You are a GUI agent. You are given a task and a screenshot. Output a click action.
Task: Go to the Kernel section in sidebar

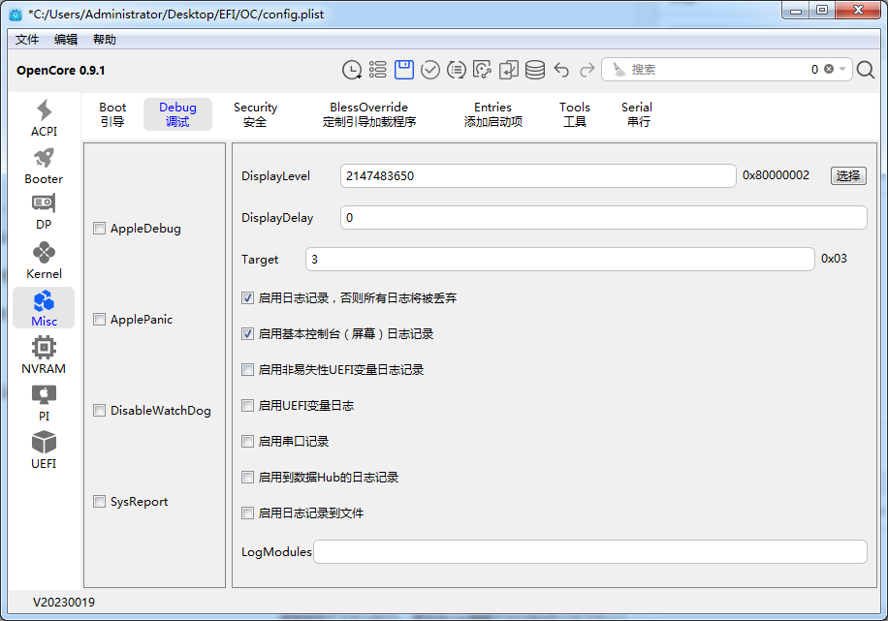pyautogui.click(x=44, y=261)
